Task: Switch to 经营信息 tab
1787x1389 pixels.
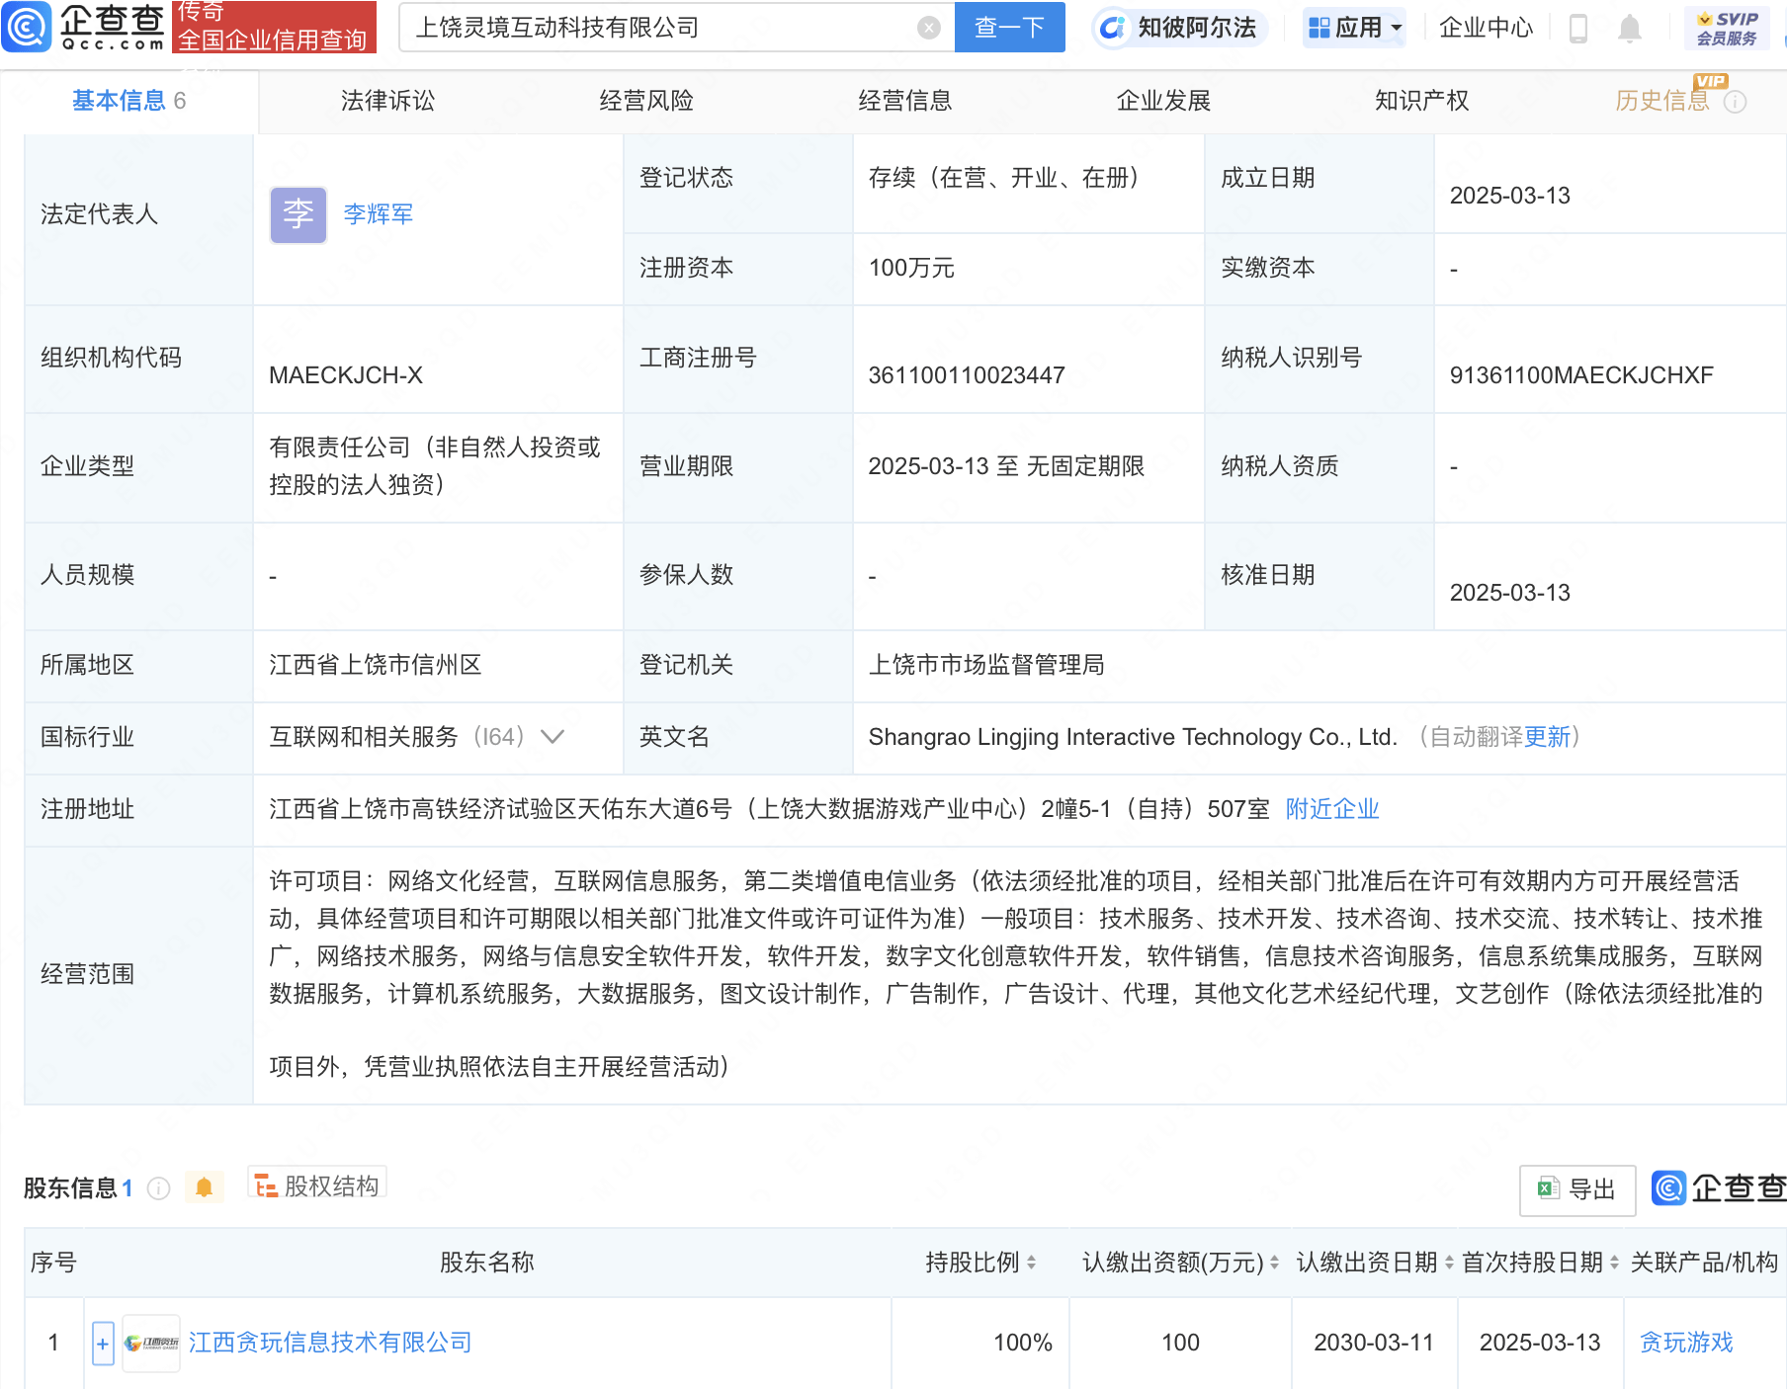Action: 905,101
